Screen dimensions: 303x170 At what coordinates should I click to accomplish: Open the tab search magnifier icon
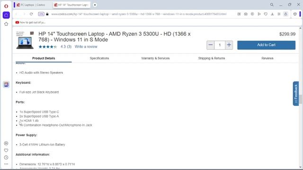pyautogui.click(x=272, y=5)
